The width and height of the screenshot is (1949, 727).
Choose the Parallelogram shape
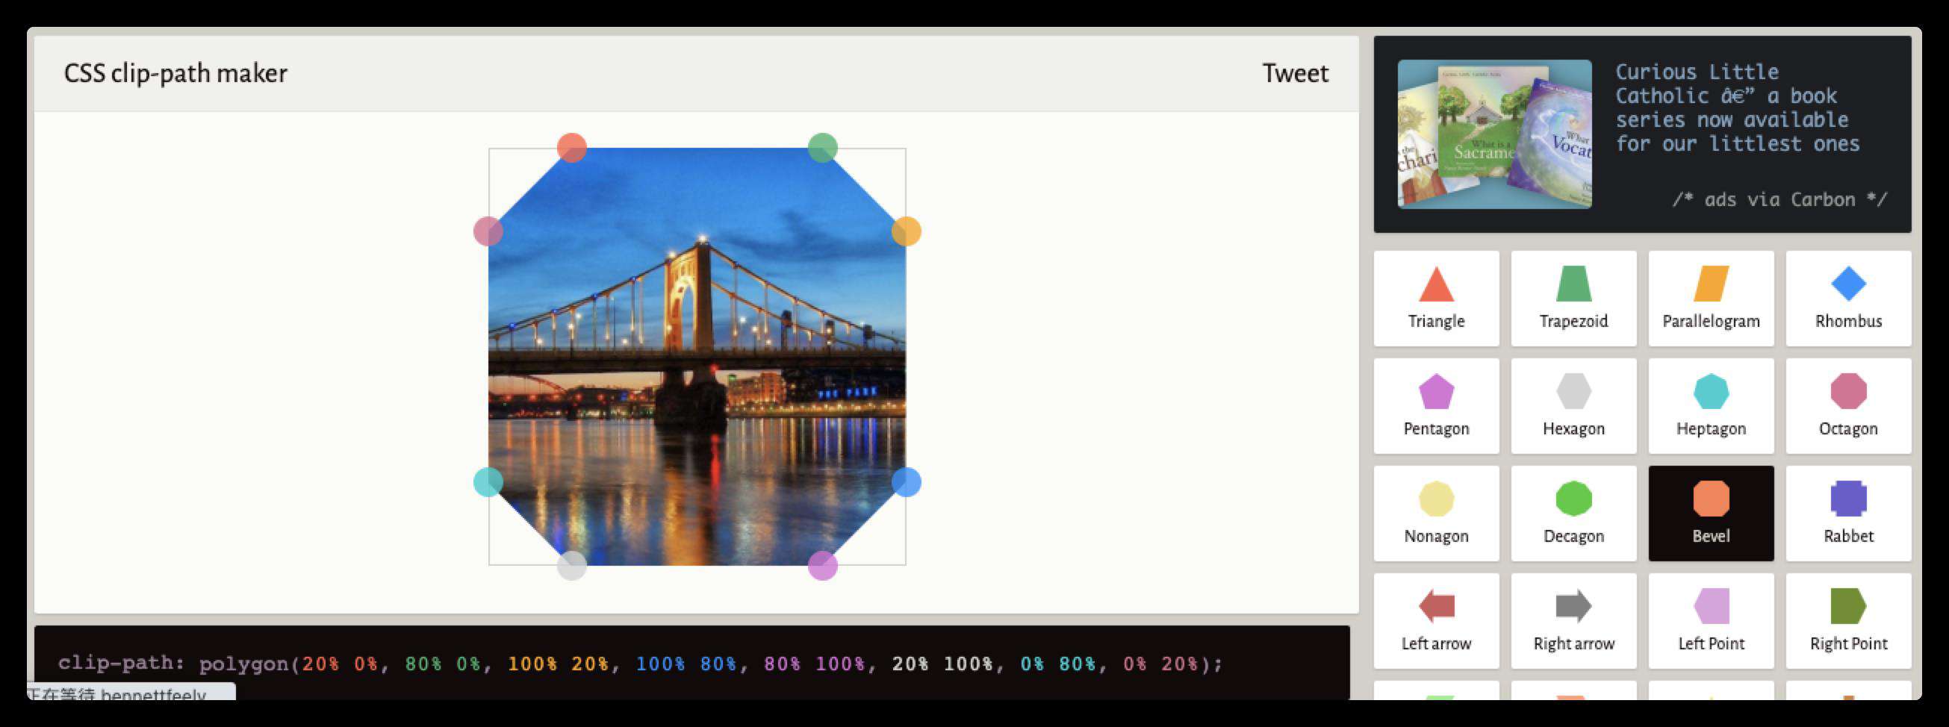point(1711,299)
